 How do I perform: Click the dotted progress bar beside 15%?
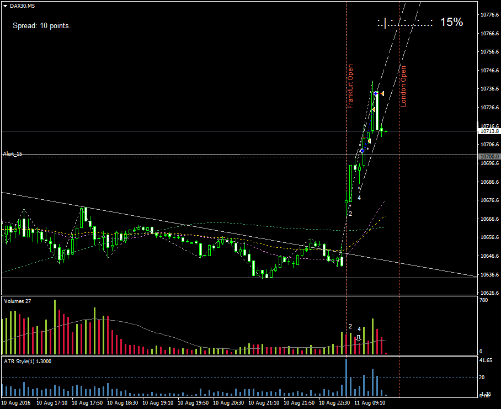point(405,23)
